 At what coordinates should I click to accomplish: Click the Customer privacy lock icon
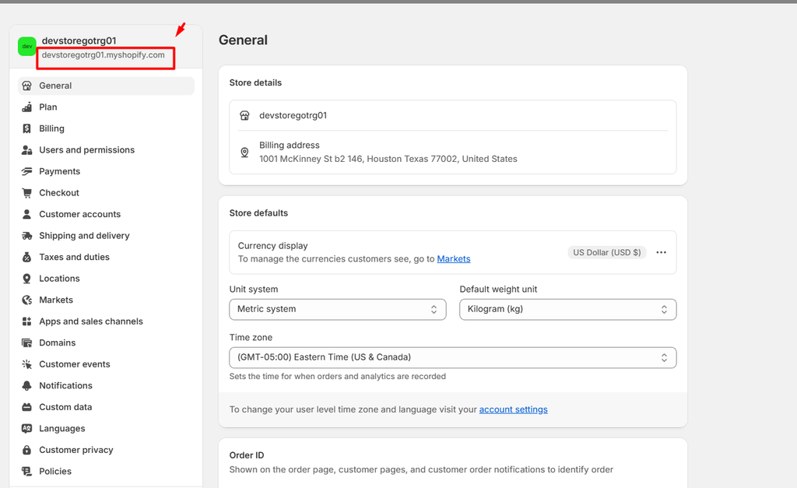pos(27,450)
